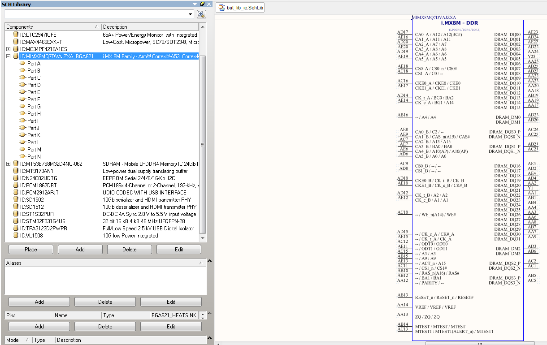Click the IC:PCM1862DBT chip icon
The image size is (547, 345).
click(16, 185)
